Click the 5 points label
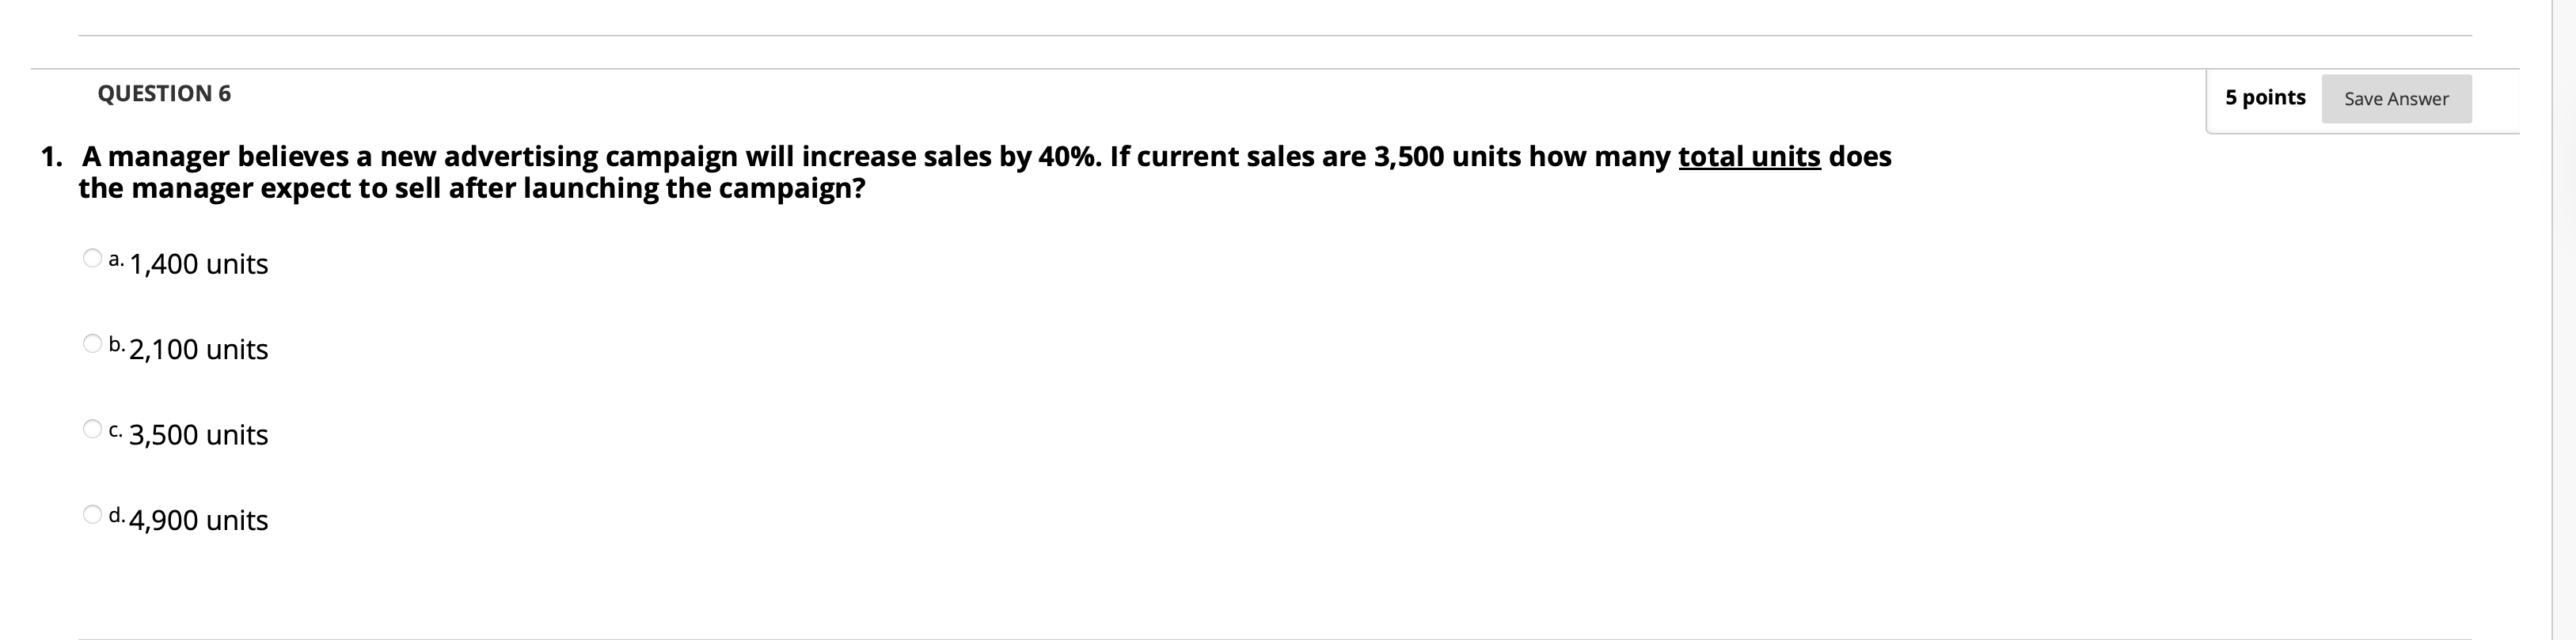Image resolution: width=2576 pixels, height=640 pixels. pos(2265,97)
